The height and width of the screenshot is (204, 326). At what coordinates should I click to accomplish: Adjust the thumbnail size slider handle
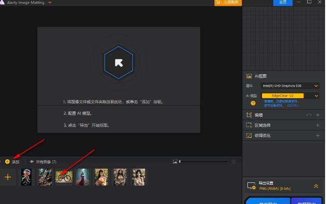[x=180, y=161]
